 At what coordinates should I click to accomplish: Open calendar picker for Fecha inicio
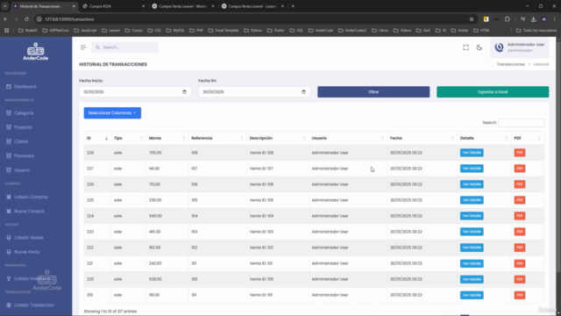click(x=184, y=91)
